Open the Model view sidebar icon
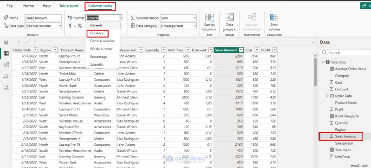 tap(6, 65)
